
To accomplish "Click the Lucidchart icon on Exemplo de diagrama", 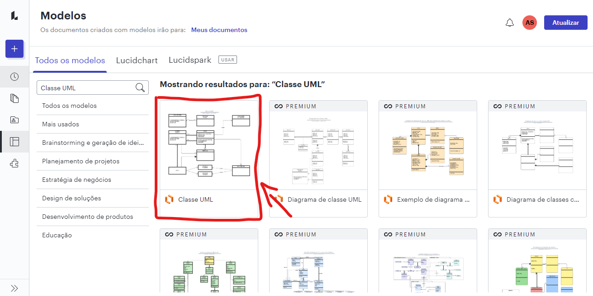I will click(x=388, y=199).
